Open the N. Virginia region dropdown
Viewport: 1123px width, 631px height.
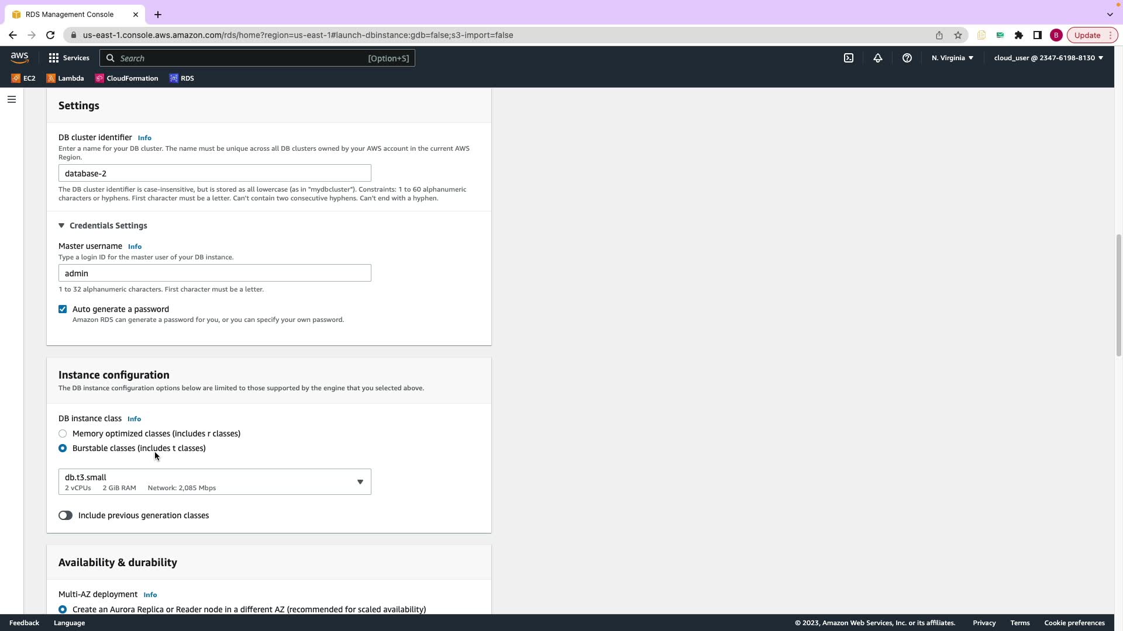coord(952,58)
